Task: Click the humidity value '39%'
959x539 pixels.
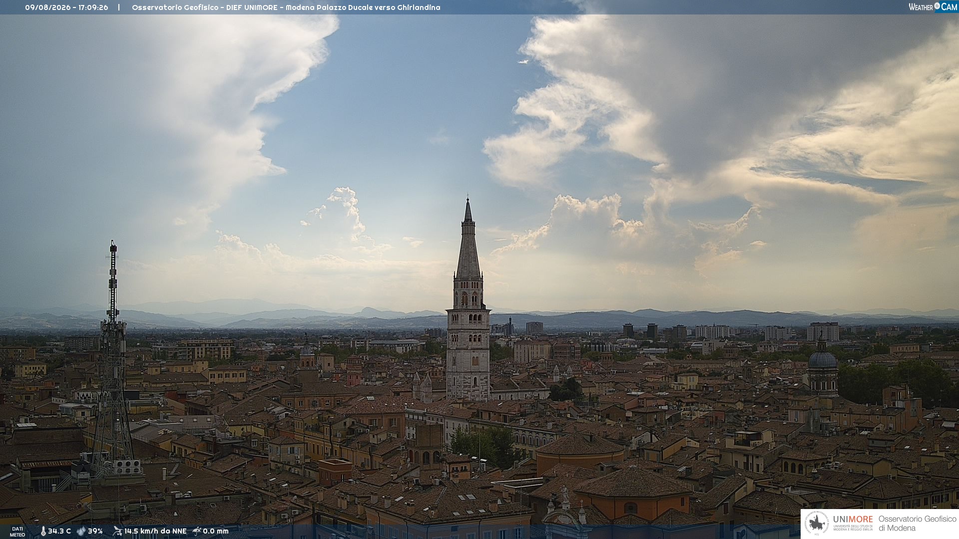Action: (x=95, y=531)
